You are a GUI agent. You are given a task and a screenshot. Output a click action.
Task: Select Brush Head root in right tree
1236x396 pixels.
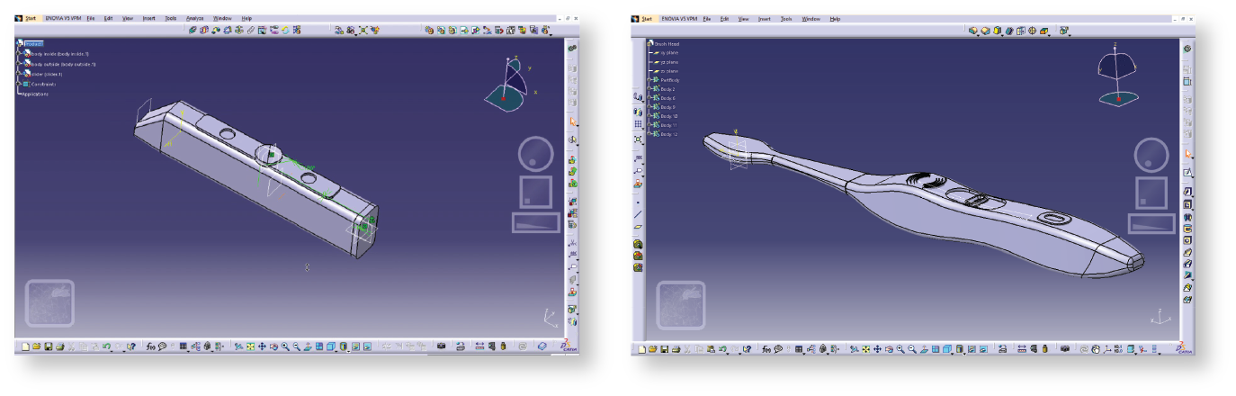667,44
